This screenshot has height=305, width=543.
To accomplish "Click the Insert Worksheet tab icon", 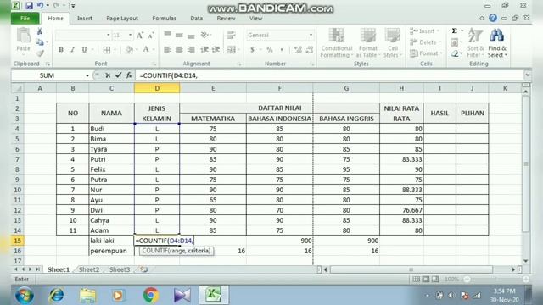I will 143,269.
